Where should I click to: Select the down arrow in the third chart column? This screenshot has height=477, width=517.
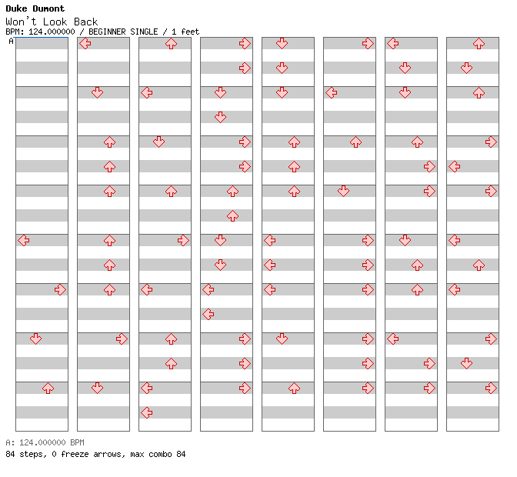click(x=159, y=142)
